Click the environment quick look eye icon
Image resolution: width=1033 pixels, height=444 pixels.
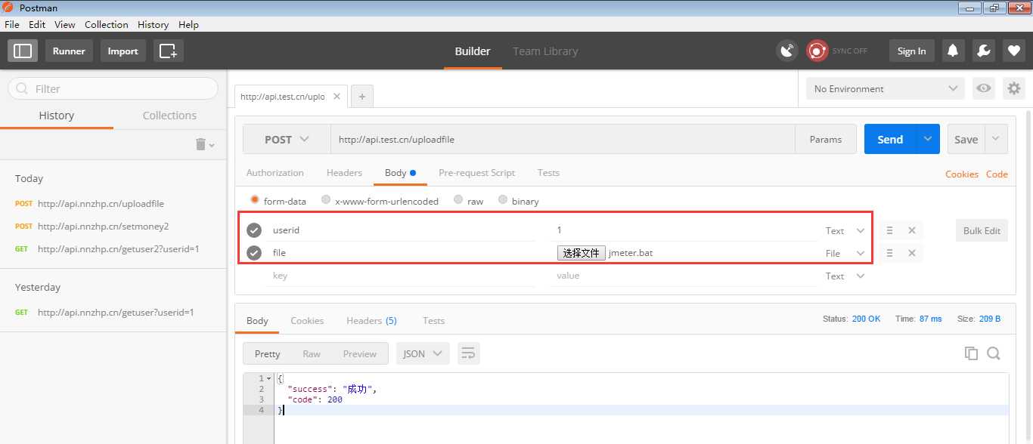[984, 88]
